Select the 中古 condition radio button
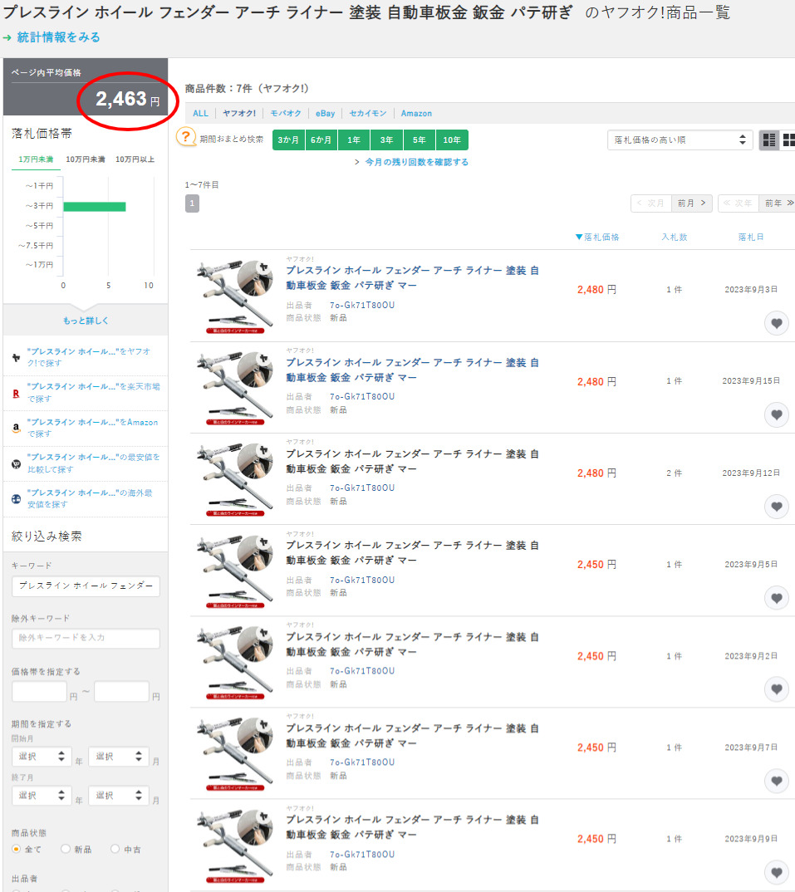The image size is (795, 892). click(115, 849)
